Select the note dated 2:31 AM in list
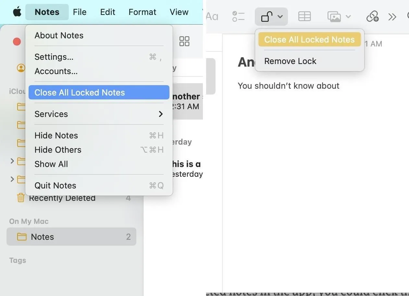This screenshot has width=409, height=296. (187, 101)
